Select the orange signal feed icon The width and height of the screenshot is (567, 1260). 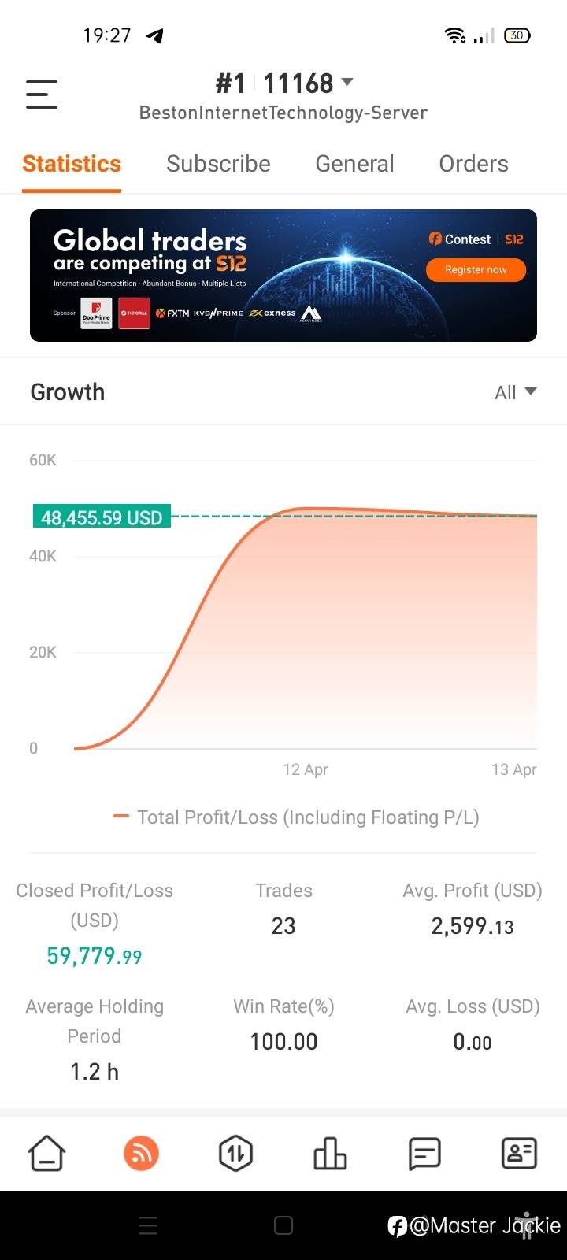pos(141,1154)
